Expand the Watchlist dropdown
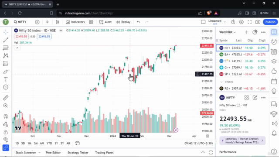The image size is (279, 157). 228,32
